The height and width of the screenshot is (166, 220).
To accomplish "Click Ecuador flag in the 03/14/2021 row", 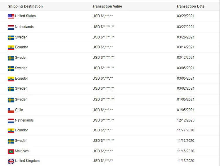I will tap(11, 48).
